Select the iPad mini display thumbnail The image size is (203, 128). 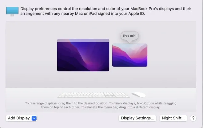pos(130,55)
